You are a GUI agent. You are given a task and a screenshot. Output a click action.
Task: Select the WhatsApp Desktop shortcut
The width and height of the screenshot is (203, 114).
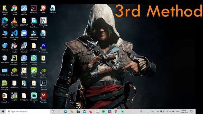pyautogui.click(x=34, y=60)
